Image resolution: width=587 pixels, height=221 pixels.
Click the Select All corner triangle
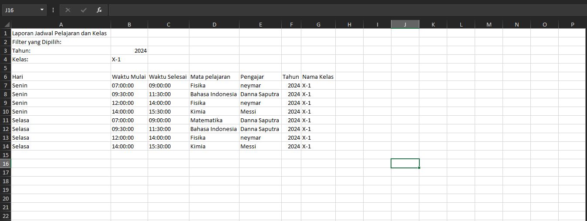6,25
